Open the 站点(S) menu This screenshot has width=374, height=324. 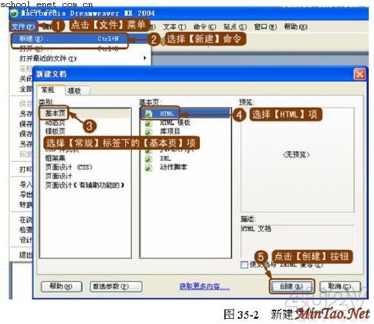click(235, 26)
